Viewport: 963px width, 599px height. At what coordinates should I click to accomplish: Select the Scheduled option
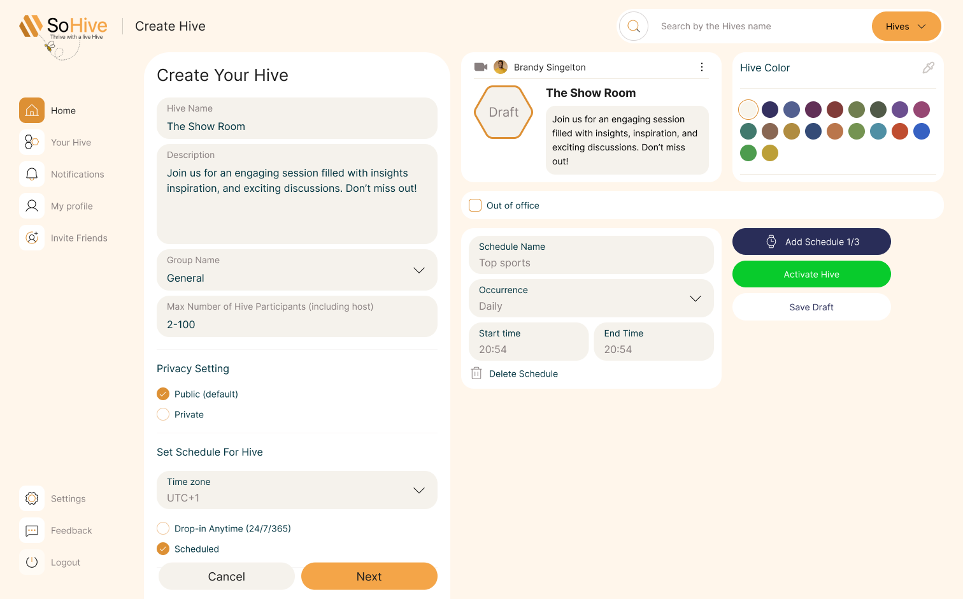point(163,549)
